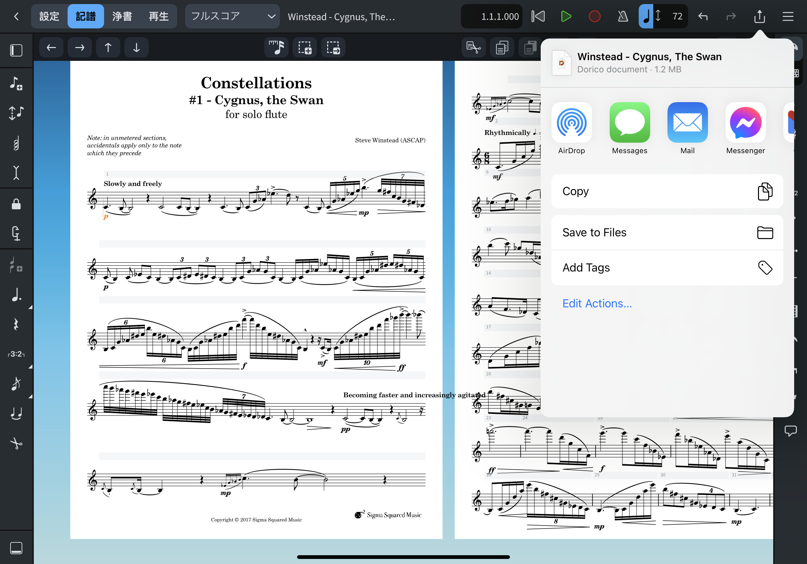807x564 pixels.
Task: Switch to the 設定 tab
Action: coord(49,17)
